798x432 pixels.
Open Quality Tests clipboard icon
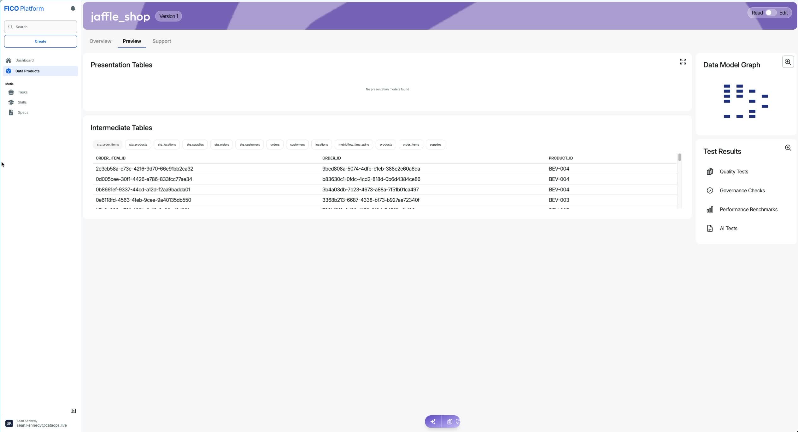pyautogui.click(x=710, y=172)
